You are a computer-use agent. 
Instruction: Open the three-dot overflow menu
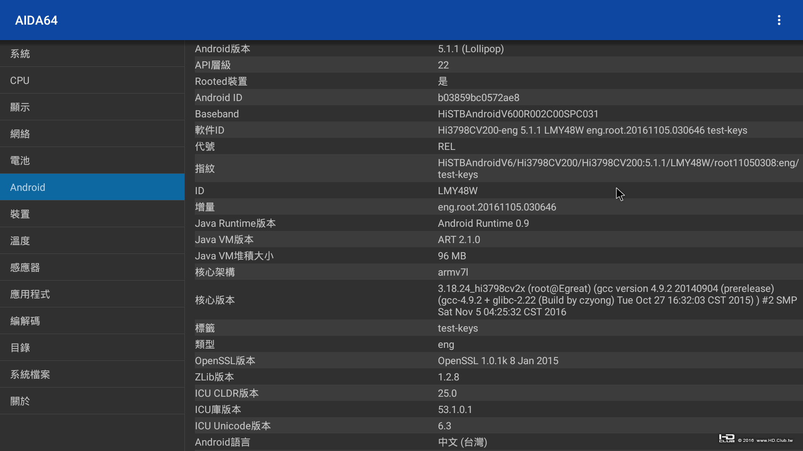click(779, 20)
